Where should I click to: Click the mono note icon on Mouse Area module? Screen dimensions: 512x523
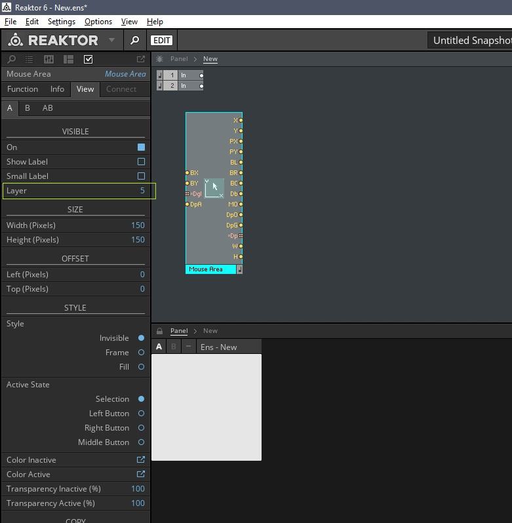click(x=239, y=269)
